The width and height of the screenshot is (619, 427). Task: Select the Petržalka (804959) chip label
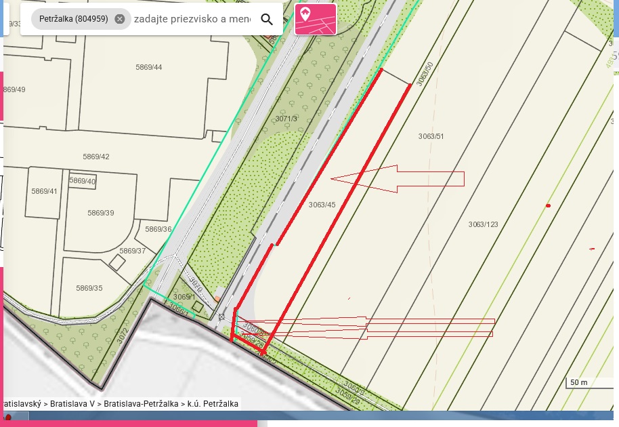(x=73, y=19)
